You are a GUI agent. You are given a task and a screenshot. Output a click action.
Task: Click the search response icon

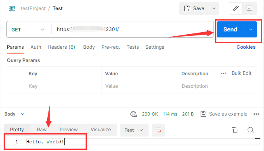coord(251,130)
